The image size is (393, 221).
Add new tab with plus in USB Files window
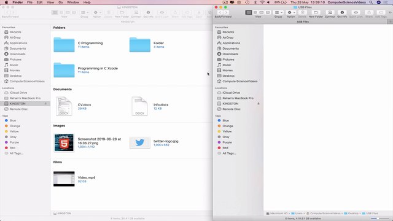tap(390, 22)
